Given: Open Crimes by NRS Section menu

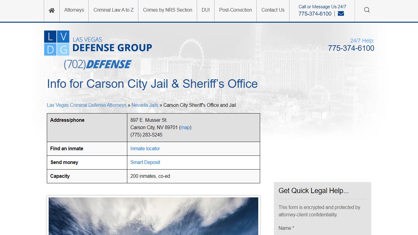Looking at the screenshot, I should (168, 10).
